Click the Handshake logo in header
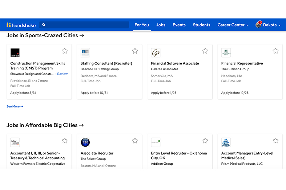The width and height of the screenshot is (286, 190). point(21,25)
